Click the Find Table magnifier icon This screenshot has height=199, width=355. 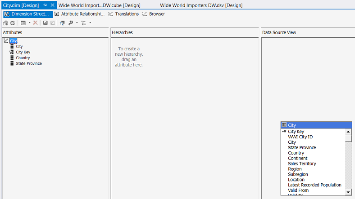pos(62,23)
